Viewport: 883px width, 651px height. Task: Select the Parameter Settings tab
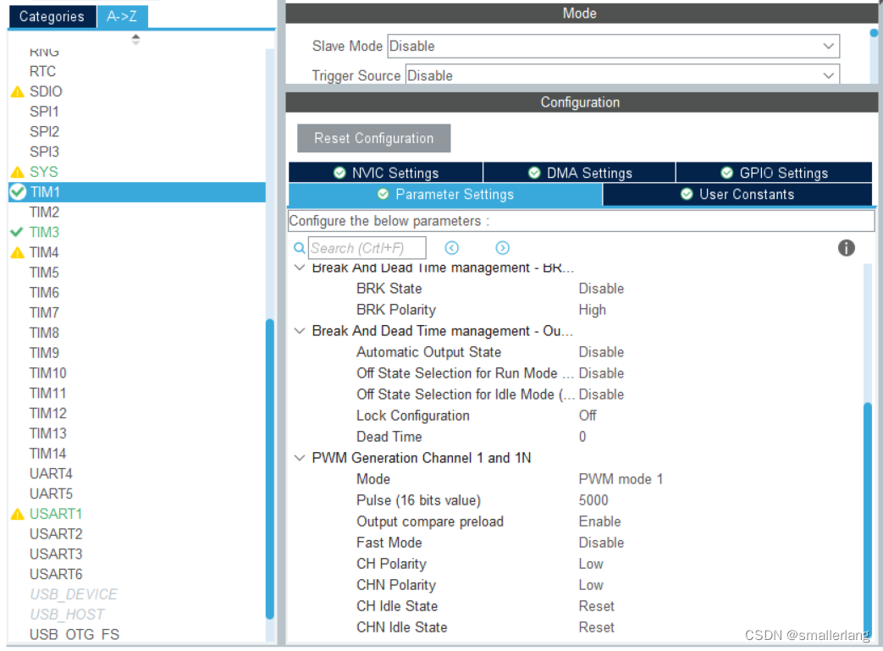[x=445, y=195]
